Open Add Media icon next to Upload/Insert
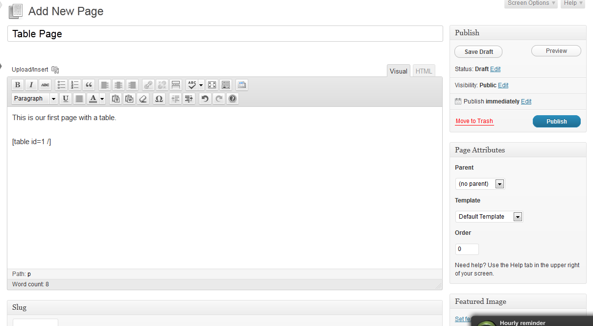 [x=55, y=70]
